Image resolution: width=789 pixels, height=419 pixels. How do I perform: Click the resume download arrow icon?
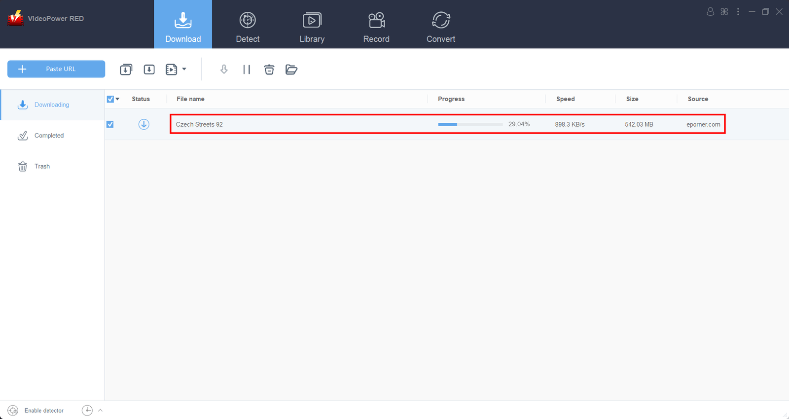click(x=224, y=70)
